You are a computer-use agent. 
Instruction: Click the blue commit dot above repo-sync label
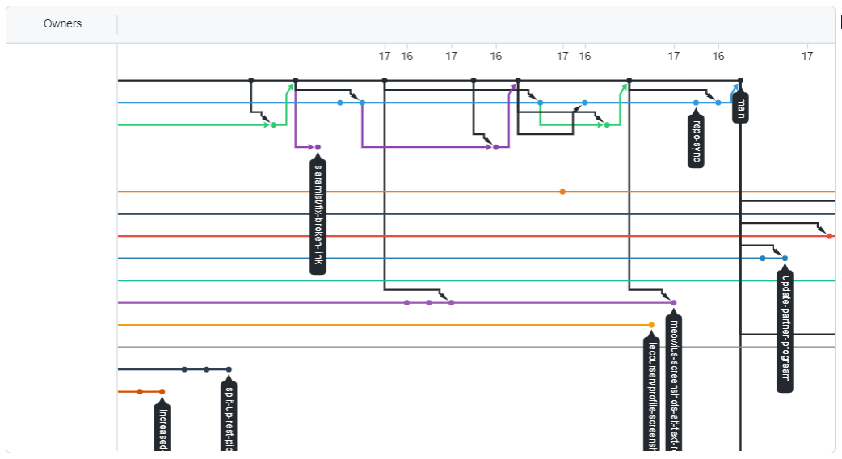coord(696,103)
